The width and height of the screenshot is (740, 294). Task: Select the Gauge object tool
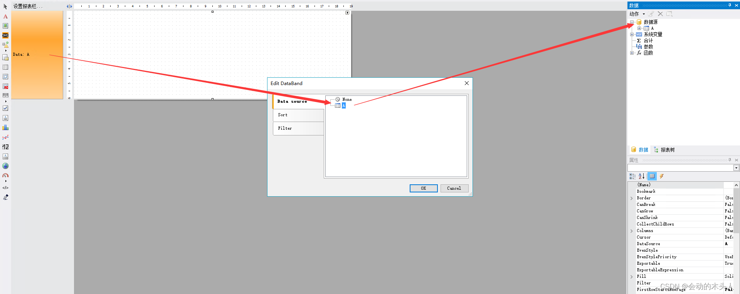(5, 175)
